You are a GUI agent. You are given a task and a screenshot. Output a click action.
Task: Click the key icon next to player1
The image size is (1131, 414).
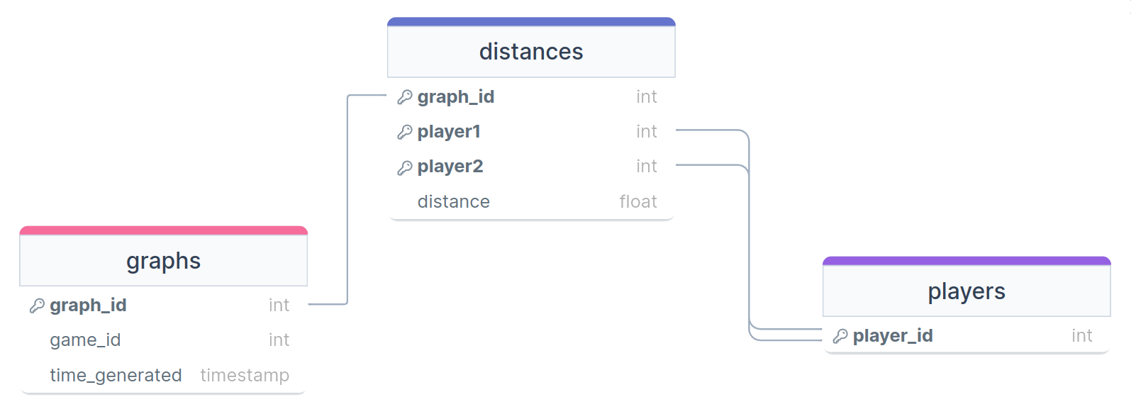(405, 132)
